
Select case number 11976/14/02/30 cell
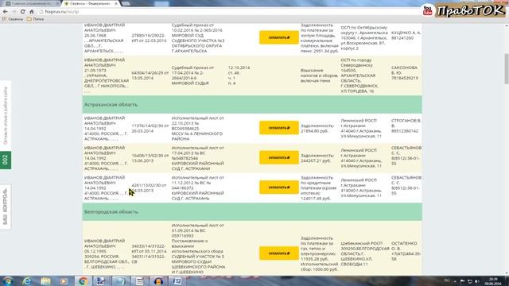pos(150,128)
